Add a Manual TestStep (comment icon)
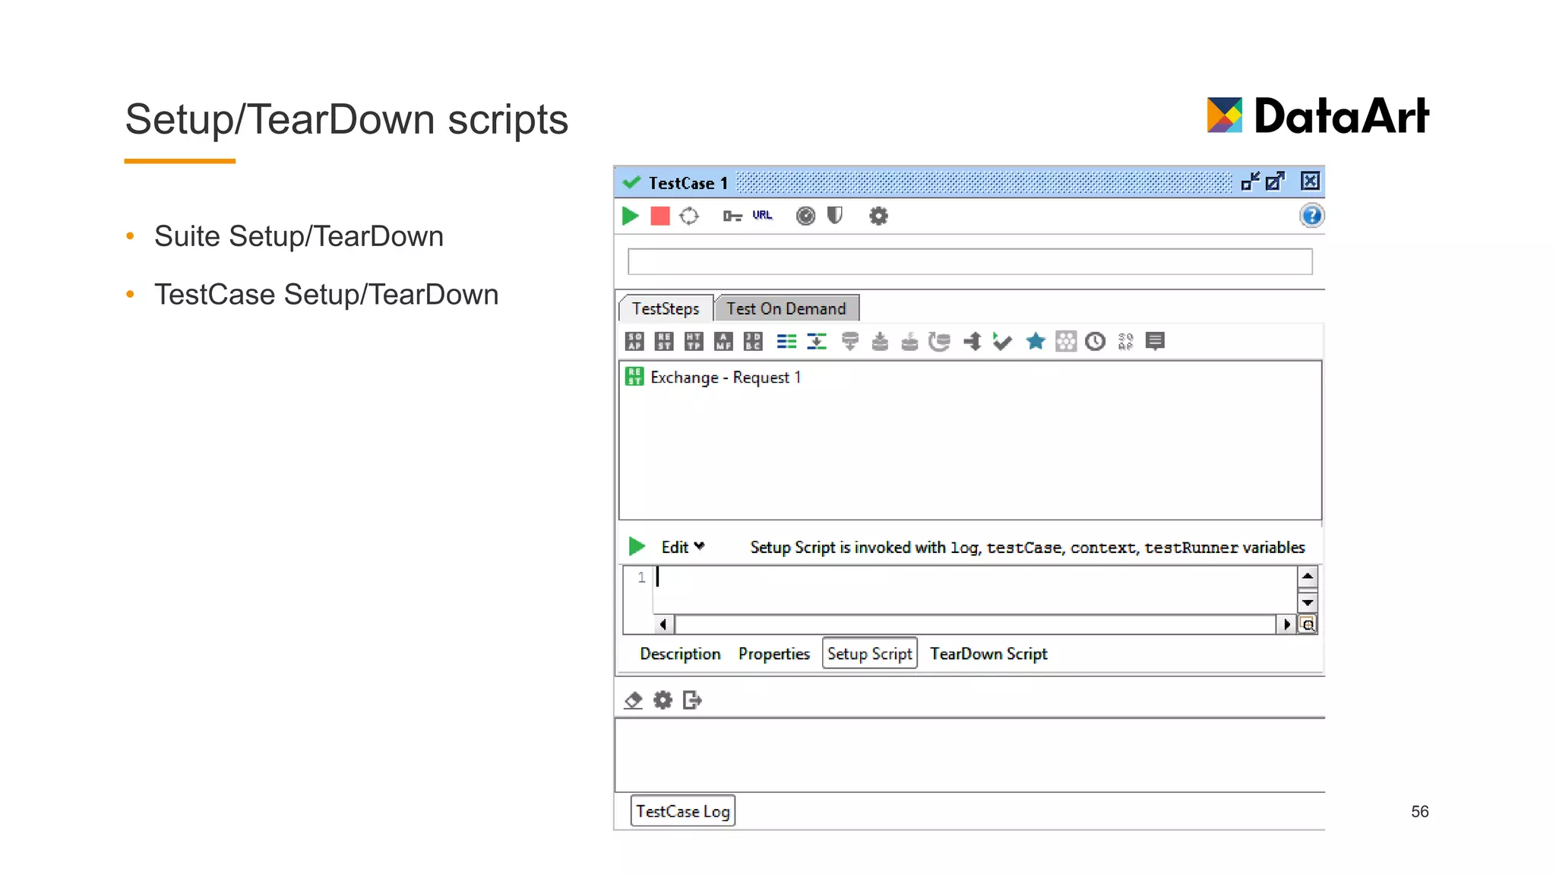Viewport: 1556px width, 875px height. click(x=1155, y=342)
